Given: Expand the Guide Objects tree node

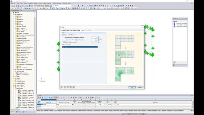Looking at the screenshot, I should coord(14,85).
